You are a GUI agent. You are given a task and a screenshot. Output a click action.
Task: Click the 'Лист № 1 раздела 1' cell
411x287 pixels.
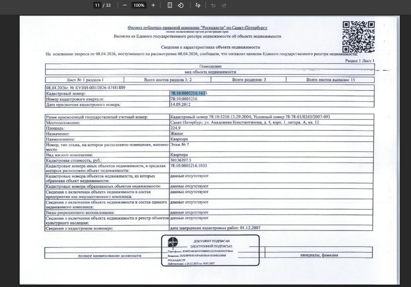click(85, 80)
